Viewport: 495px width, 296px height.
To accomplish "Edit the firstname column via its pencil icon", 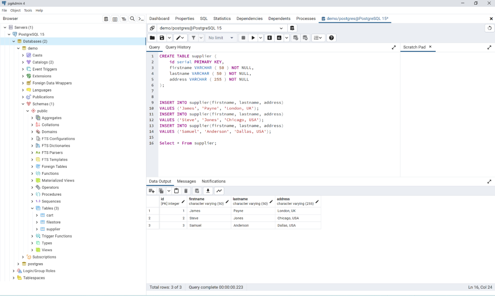I will (227, 201).
